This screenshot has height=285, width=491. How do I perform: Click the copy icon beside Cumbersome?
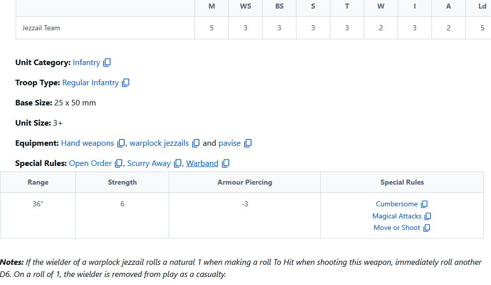(x=424, y=204)
